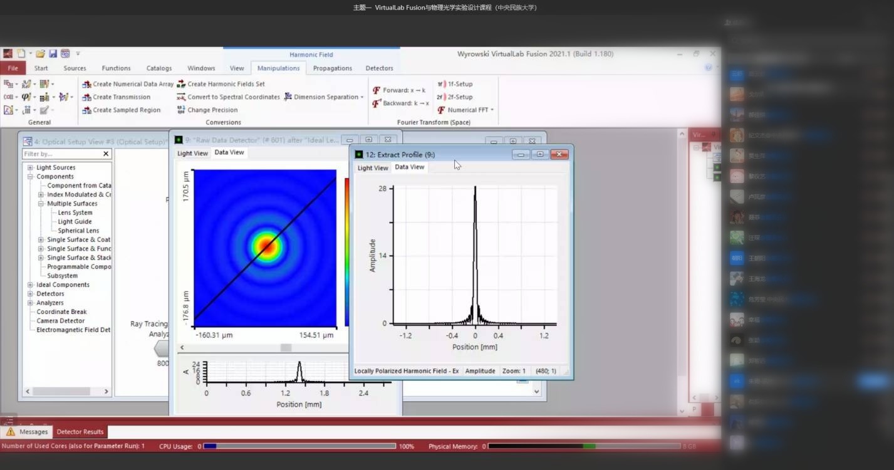Viewport: 894px width, 470px height.
Task: Open Numerical FFT dropdown
Action: [x=492, y=110]
